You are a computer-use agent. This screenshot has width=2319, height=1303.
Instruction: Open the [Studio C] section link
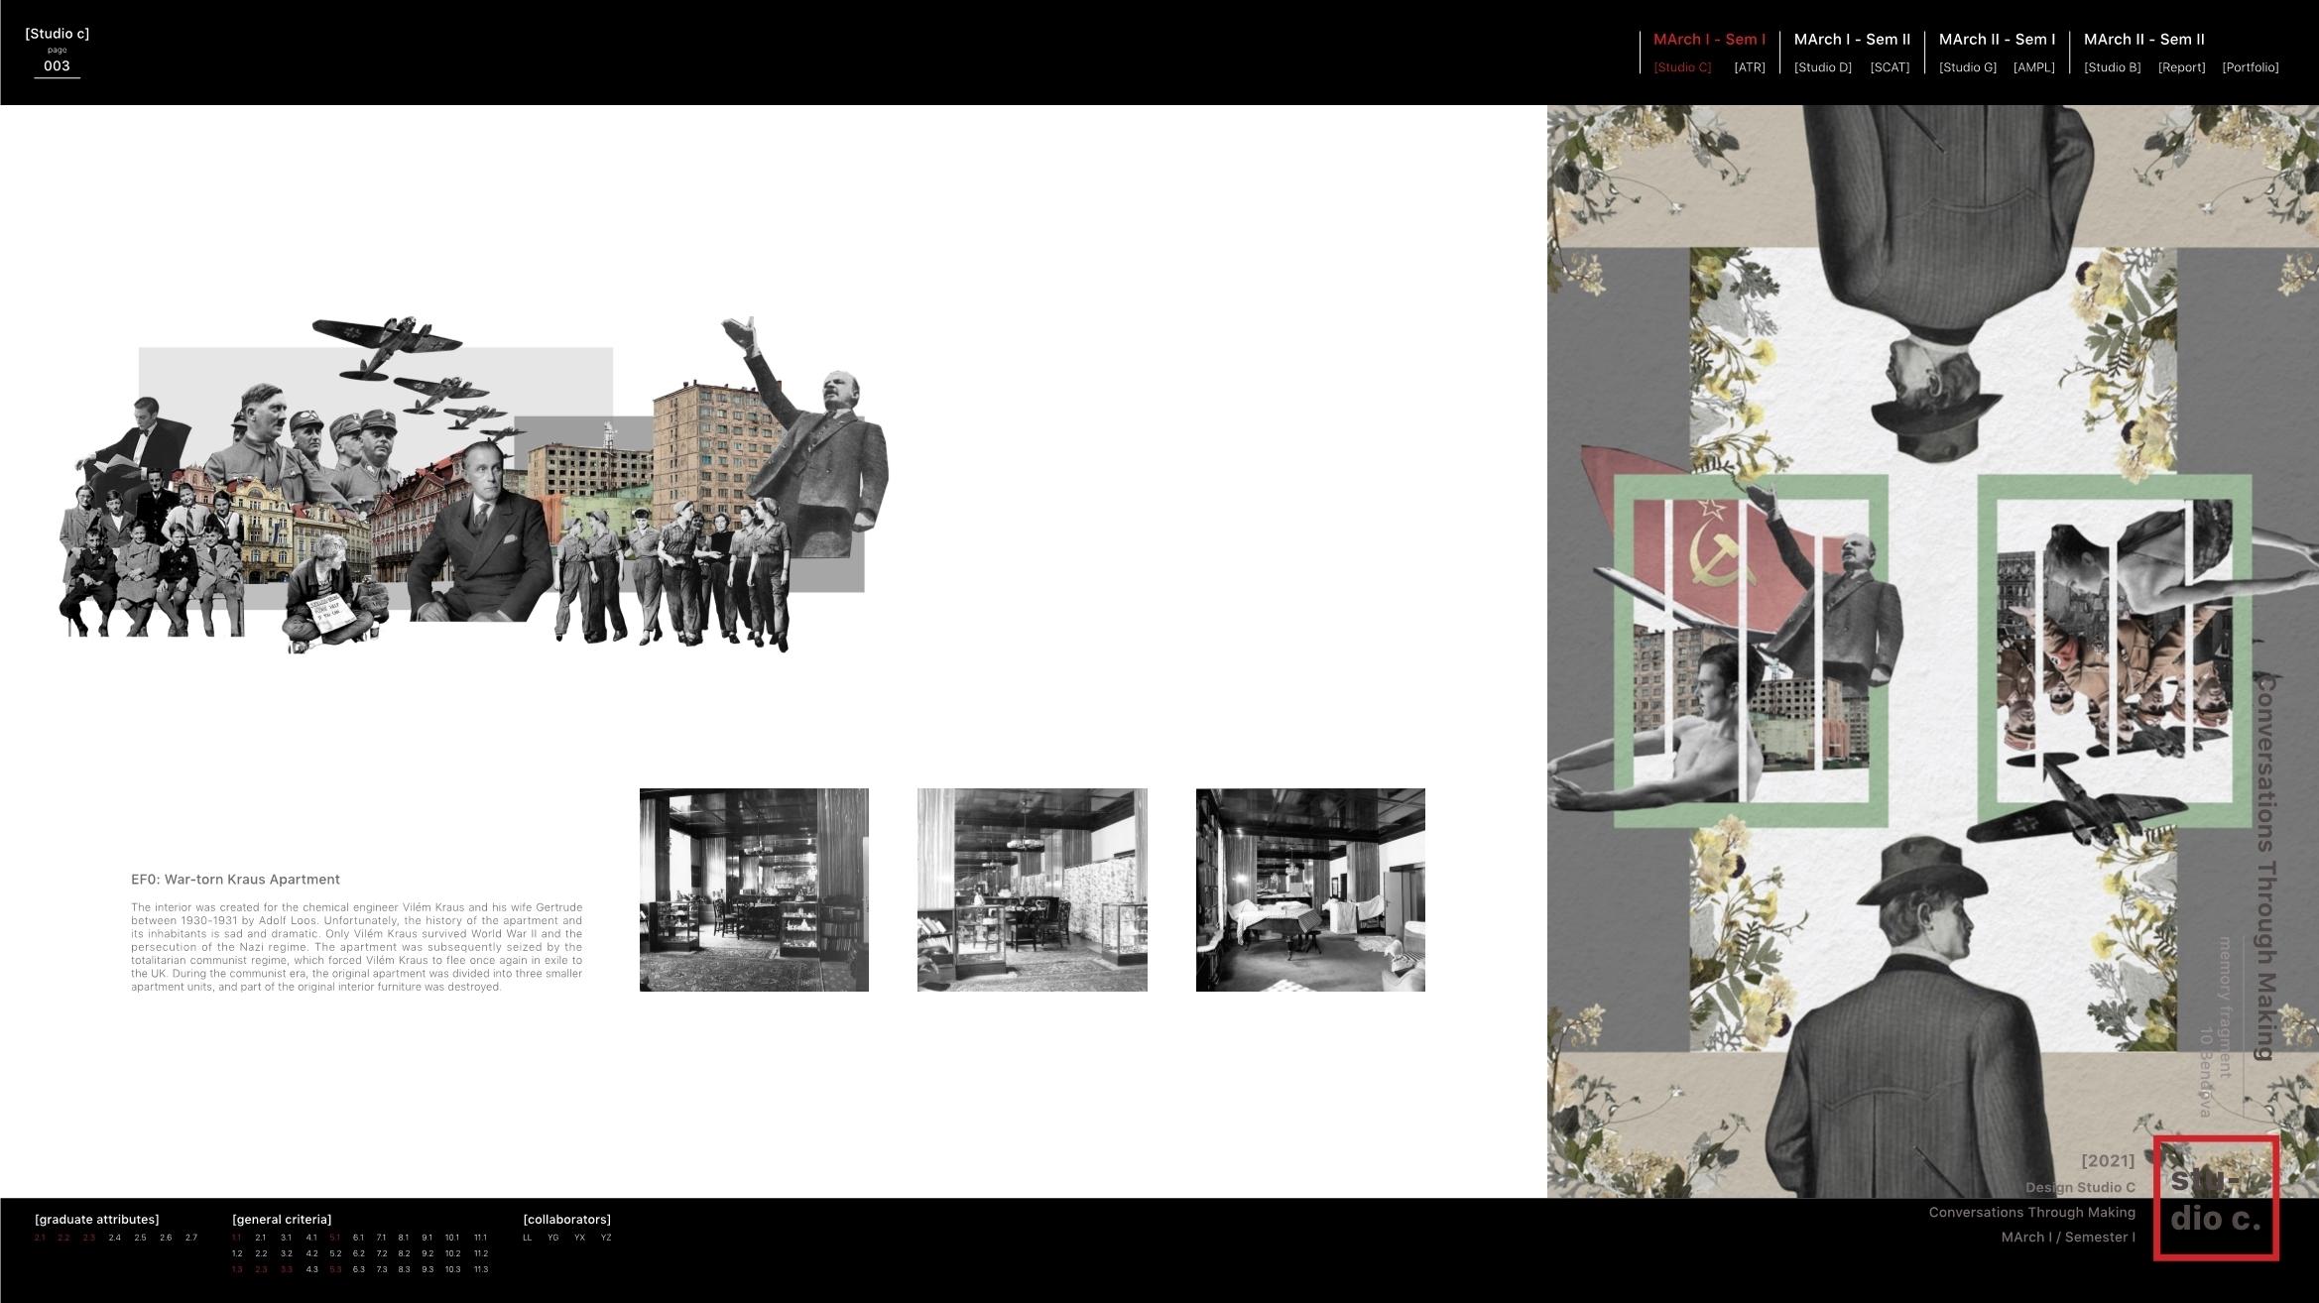click(1681, 67)
